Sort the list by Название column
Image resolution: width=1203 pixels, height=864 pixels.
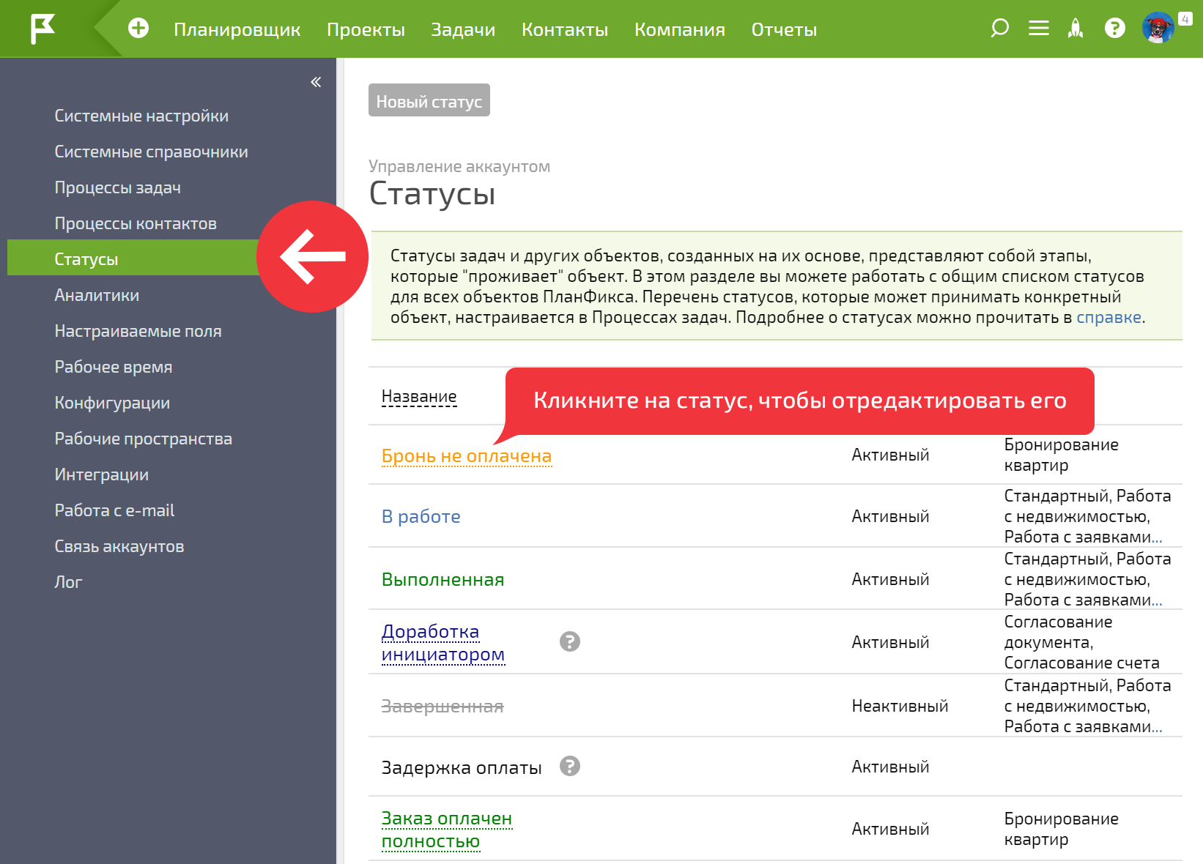[x=419, y=397]
